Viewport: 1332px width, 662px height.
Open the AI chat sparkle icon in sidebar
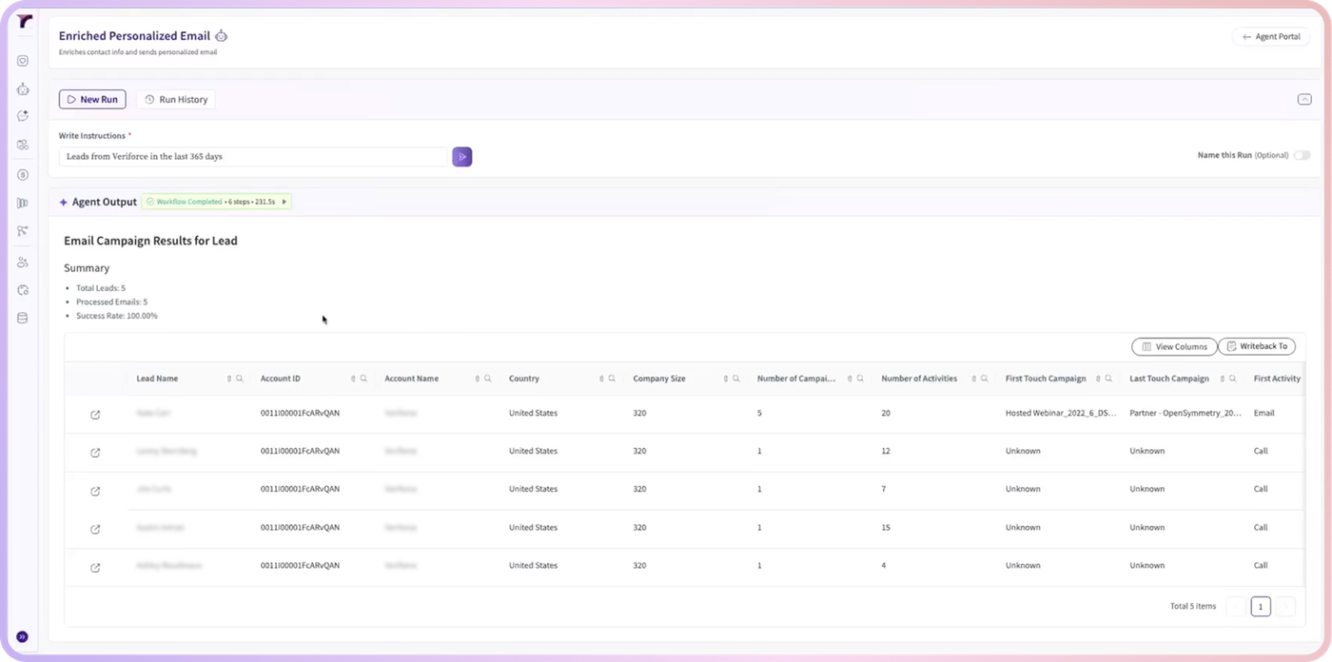(x=23, y=116)
